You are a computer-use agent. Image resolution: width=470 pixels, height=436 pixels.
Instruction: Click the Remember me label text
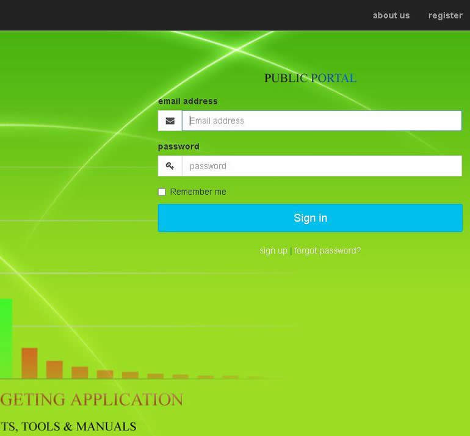pyautogui.click(x=198, y=192)
